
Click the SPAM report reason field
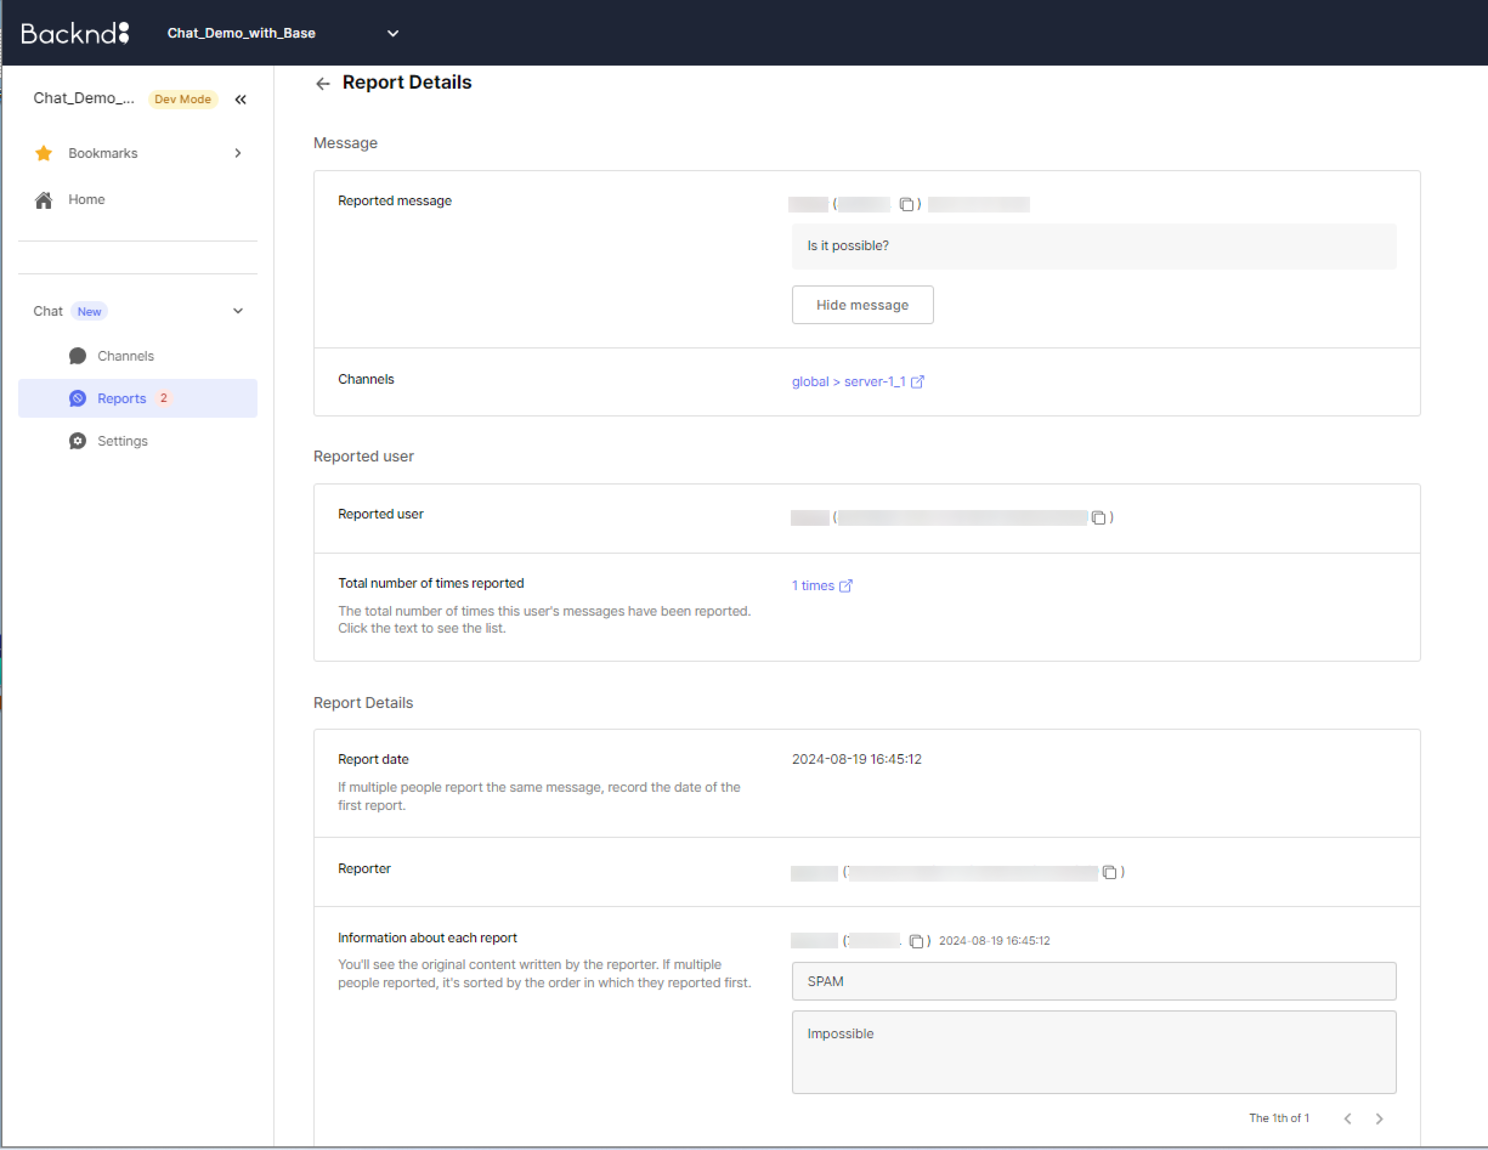click(x=1094, y=981)
